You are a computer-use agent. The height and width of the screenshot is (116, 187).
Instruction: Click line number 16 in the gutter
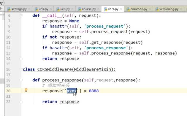(x=8, y=69)
